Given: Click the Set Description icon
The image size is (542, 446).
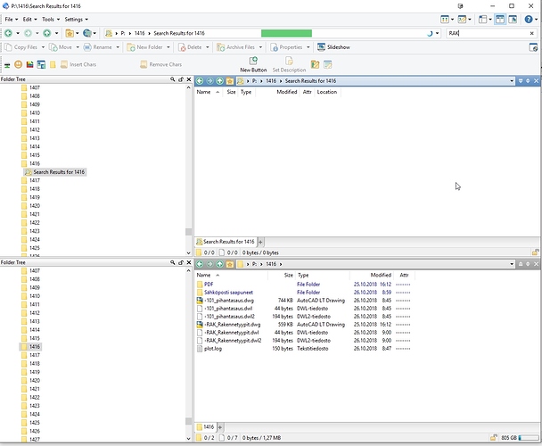Looking at the screenshot, I should point(289,64).
